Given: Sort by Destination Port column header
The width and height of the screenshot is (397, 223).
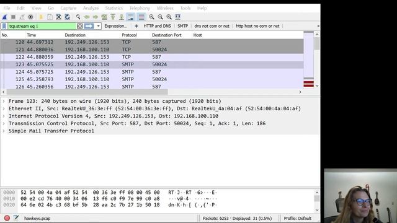Looking at the screenshot, I should (167, 35).
